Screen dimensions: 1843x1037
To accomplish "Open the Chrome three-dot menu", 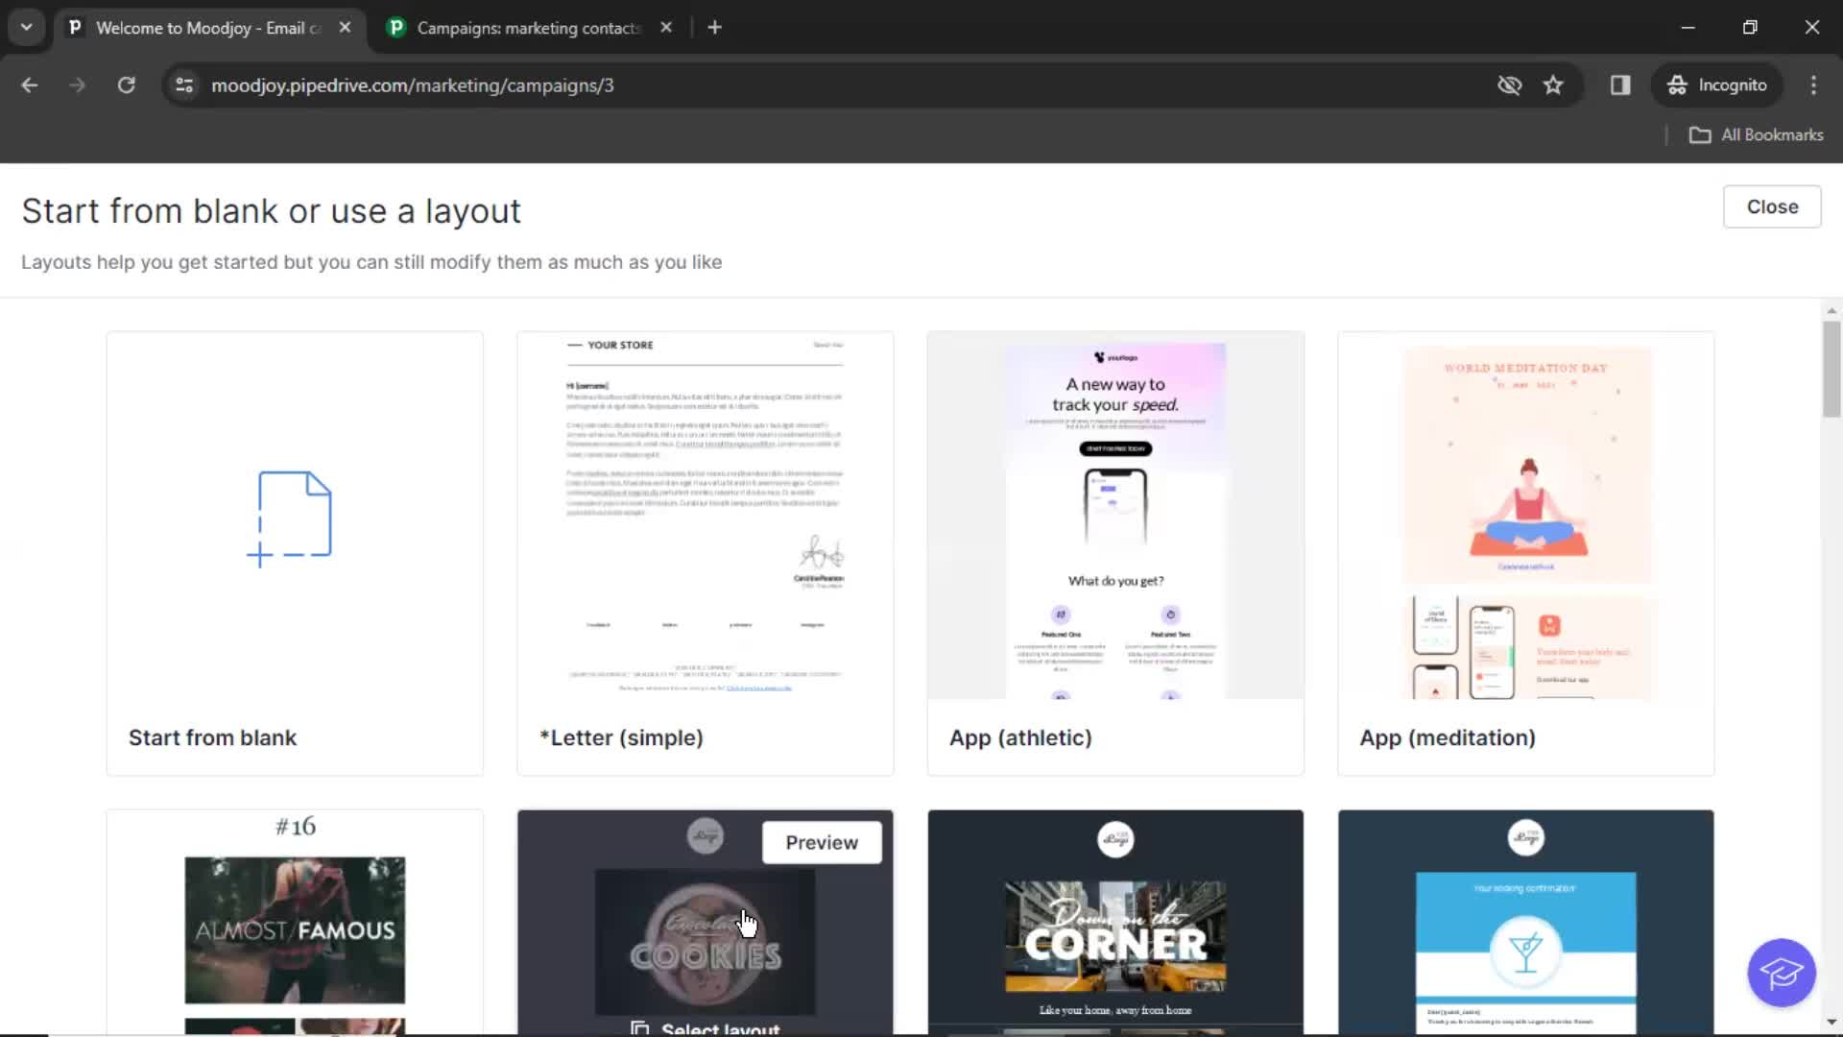I will (1813, 85).
